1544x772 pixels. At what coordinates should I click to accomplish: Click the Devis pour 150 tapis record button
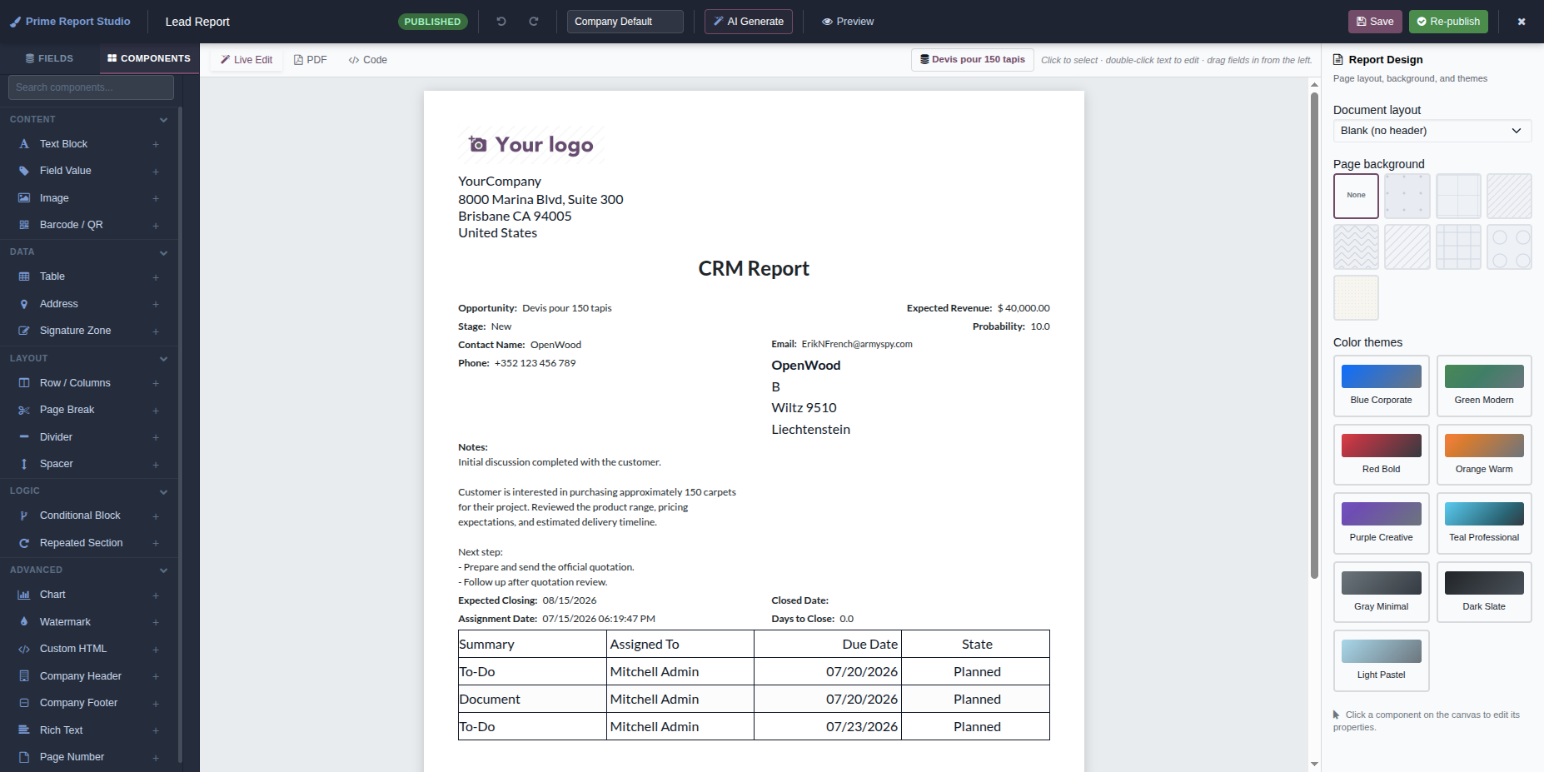tap(973, 60)
